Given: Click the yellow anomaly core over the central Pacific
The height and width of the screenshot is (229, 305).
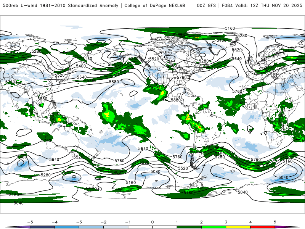Looking at the screenshot, I should pos(107,114).
